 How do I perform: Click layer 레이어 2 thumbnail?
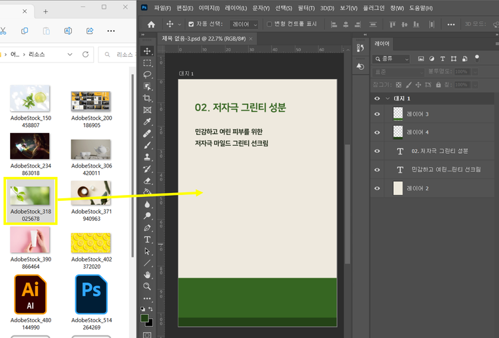tap(398, 188)
